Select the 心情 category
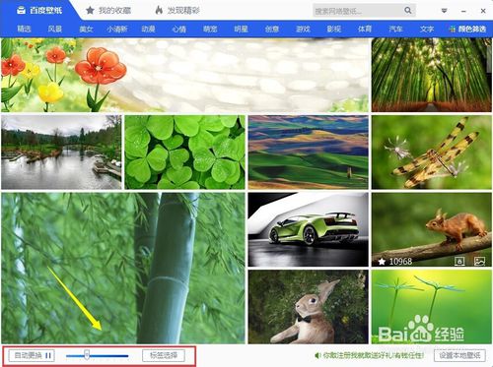Viewport: 493px width, 367px height. tap(179, 29)
